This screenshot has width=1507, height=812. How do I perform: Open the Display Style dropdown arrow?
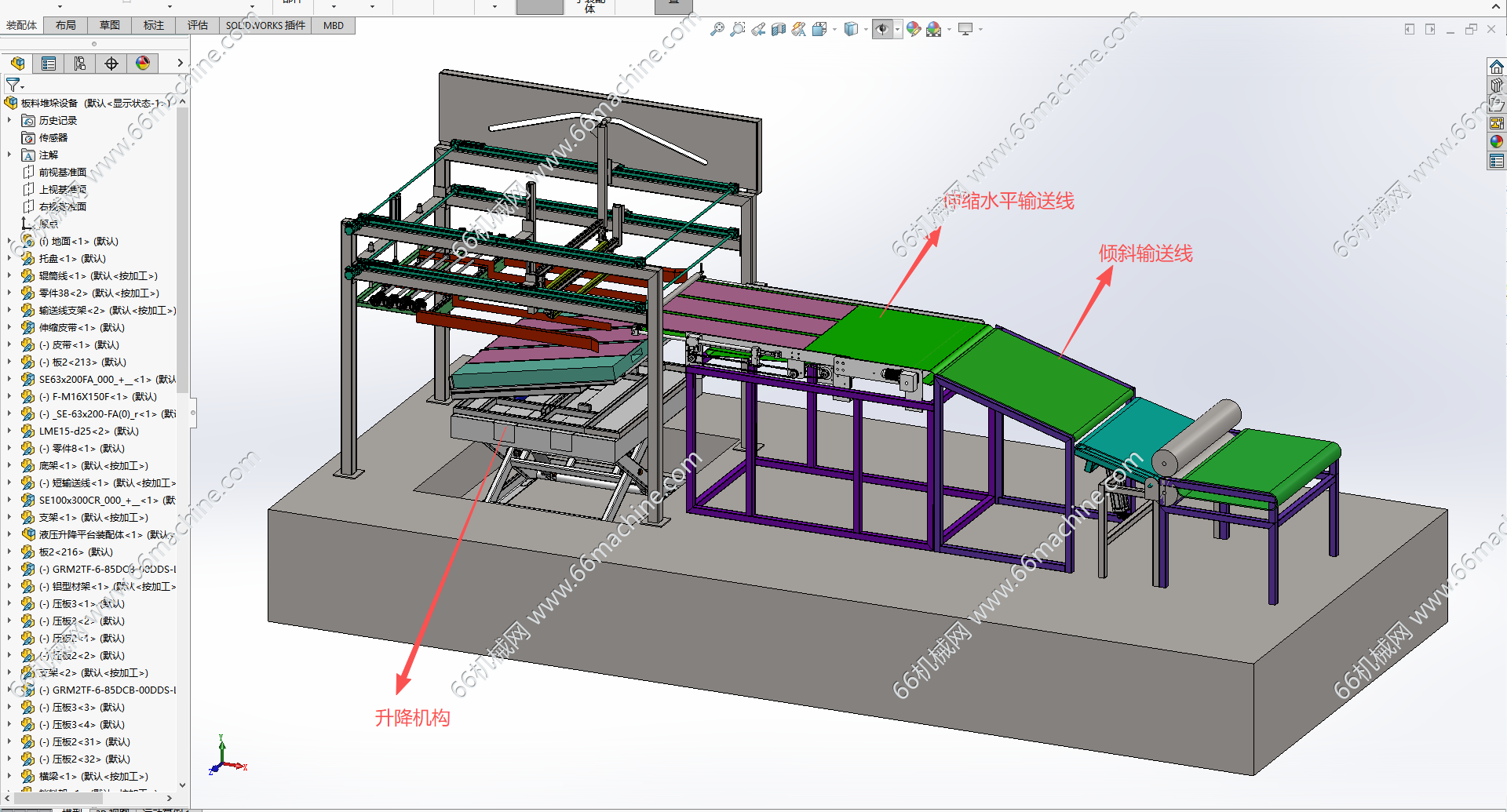coord(865,29)
